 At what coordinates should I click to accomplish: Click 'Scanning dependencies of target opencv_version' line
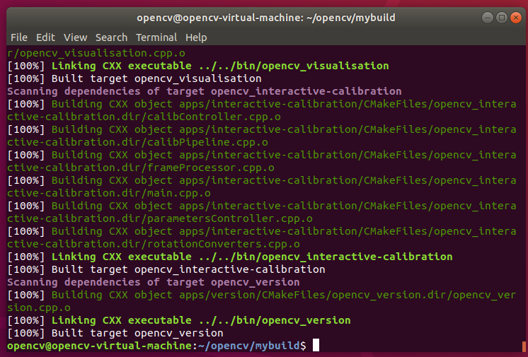154,282
